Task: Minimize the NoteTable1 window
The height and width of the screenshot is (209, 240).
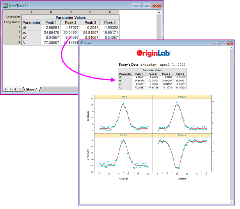Action: (x=137, y=6)
